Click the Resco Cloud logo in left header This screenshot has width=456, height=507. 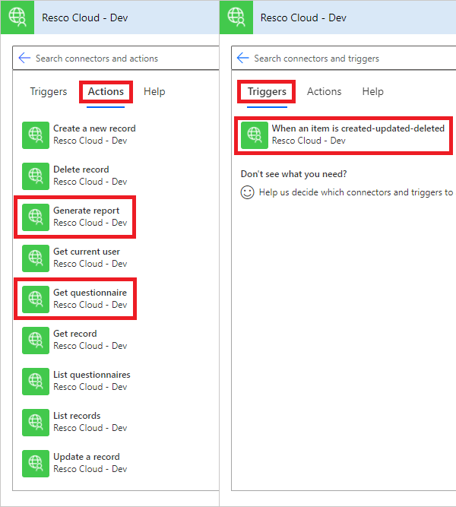coord(17,17)
